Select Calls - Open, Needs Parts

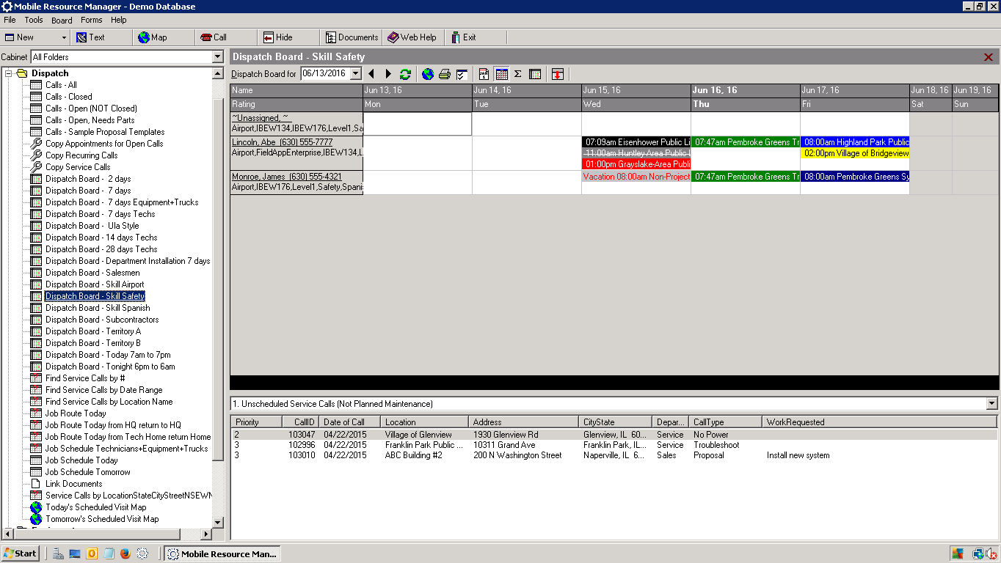point(90,120)
